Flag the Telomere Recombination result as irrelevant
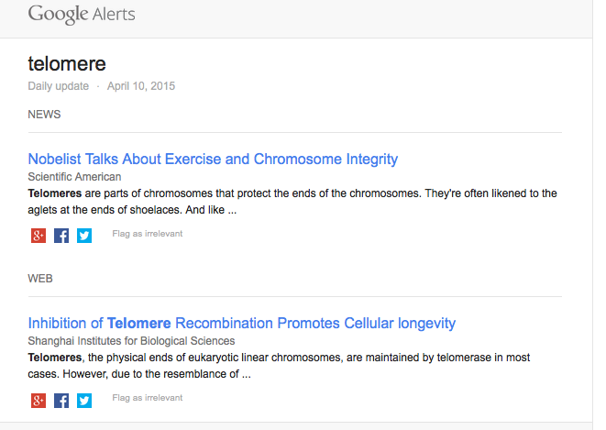 click(148, 398)
